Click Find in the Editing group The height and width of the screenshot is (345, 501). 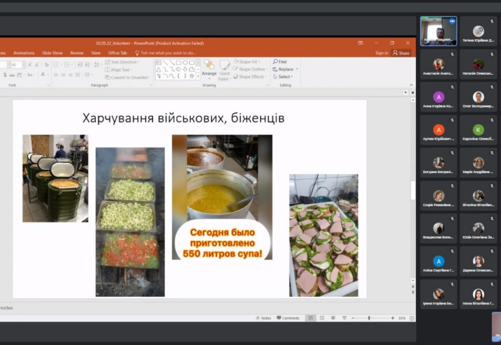[280, 62]
